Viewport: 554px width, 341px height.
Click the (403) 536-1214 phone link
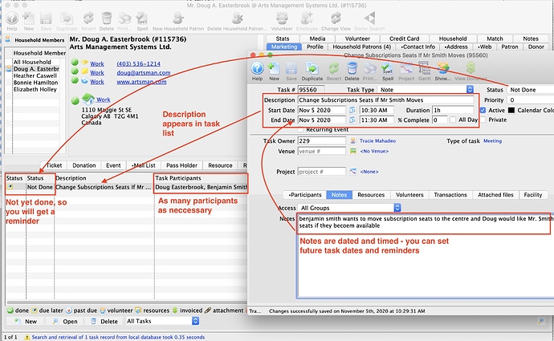[138, 63]
